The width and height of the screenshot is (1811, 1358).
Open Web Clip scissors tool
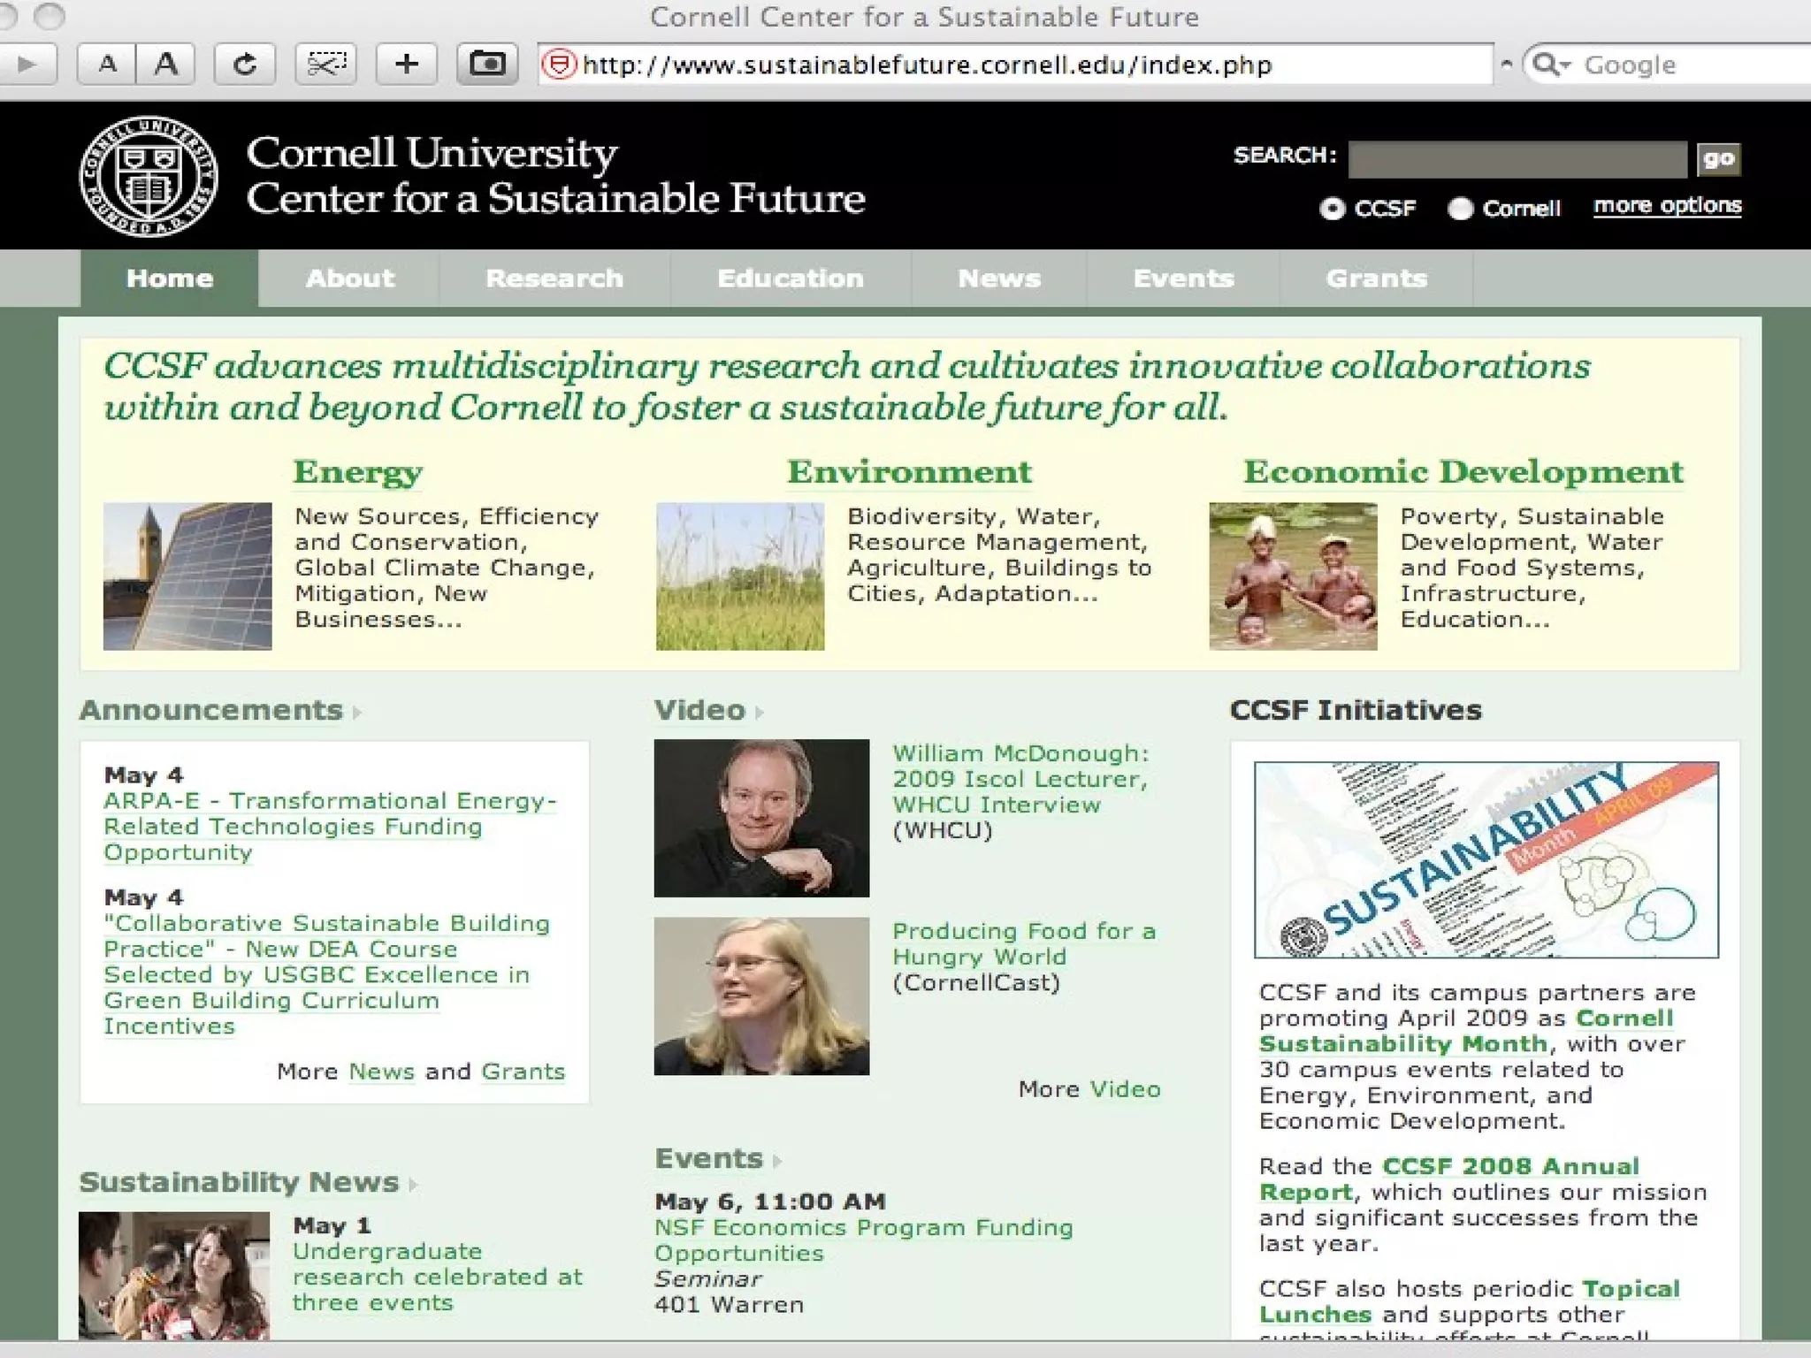click(326, 65)
